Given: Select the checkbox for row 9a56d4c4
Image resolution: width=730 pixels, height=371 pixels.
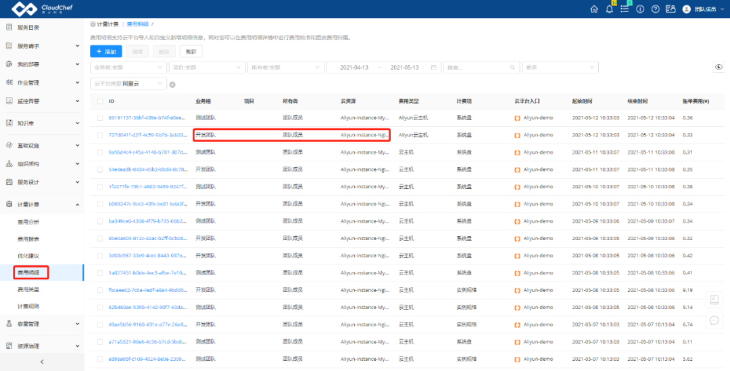Looking at the screenshot, I should (100, 152).
